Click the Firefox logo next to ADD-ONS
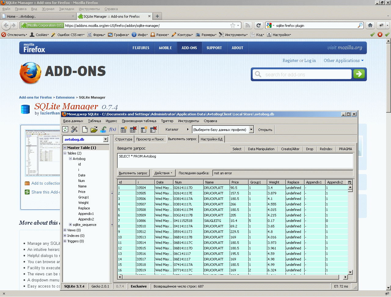 tap(30, 73)
